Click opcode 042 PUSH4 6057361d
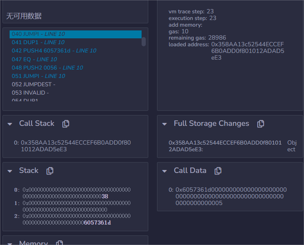This screenshot has height=245, width=304. pos(54,51)
